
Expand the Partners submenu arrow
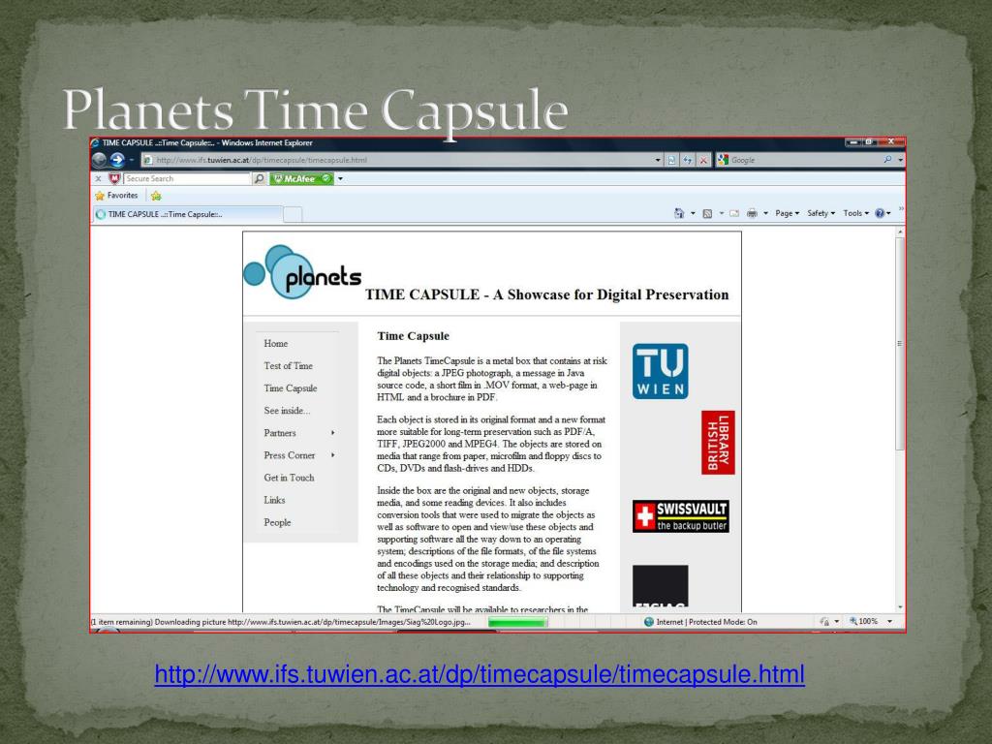pyautogui.click(x=333, y=433)
